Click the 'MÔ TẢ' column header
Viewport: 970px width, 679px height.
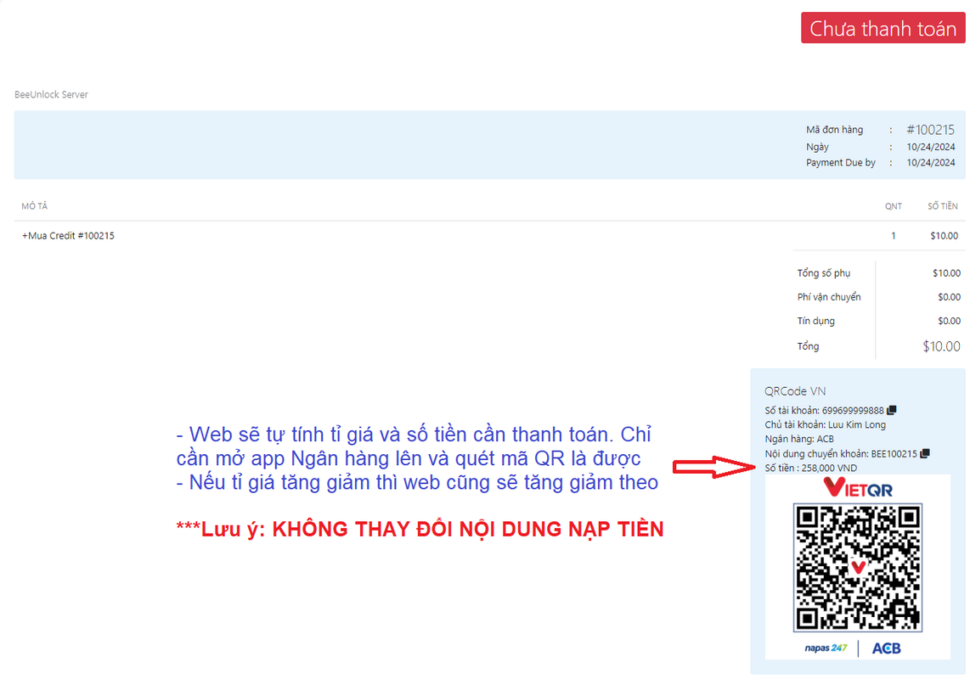pos(35,206)
